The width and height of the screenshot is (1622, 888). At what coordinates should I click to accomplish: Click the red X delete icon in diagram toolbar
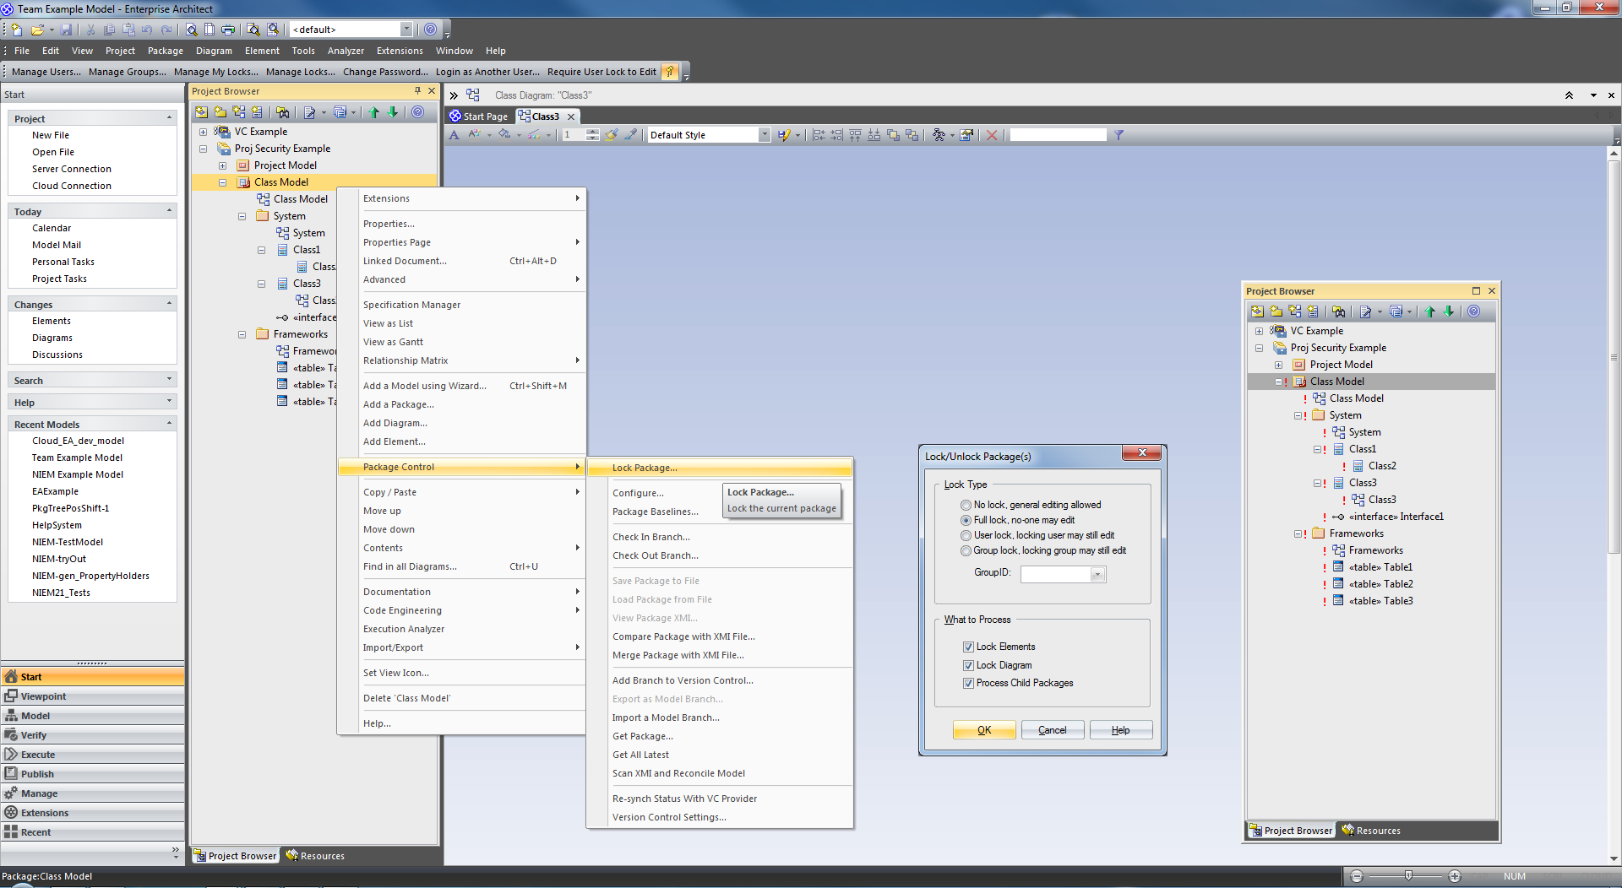[992, 135]
